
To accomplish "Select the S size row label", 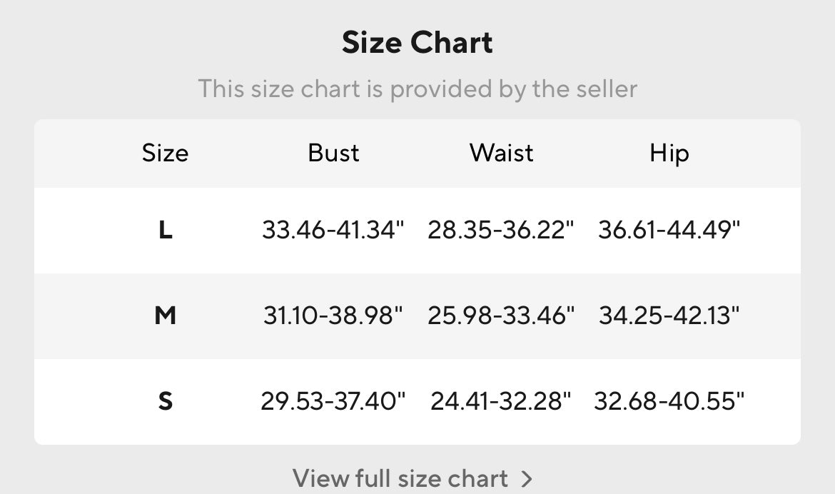I will [x=165, y=401].
